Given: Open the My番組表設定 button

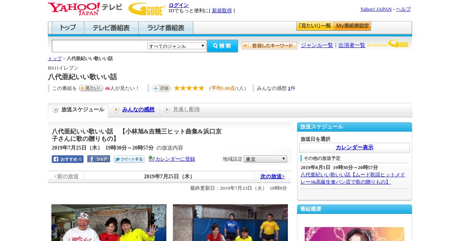Looking at the screenshot, I should (x=352, y=26).
